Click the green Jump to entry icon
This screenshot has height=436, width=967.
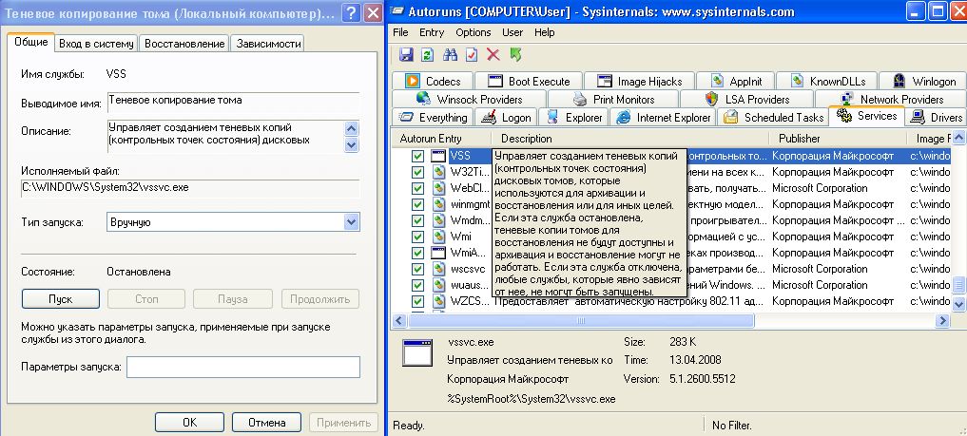pos(515,55)
